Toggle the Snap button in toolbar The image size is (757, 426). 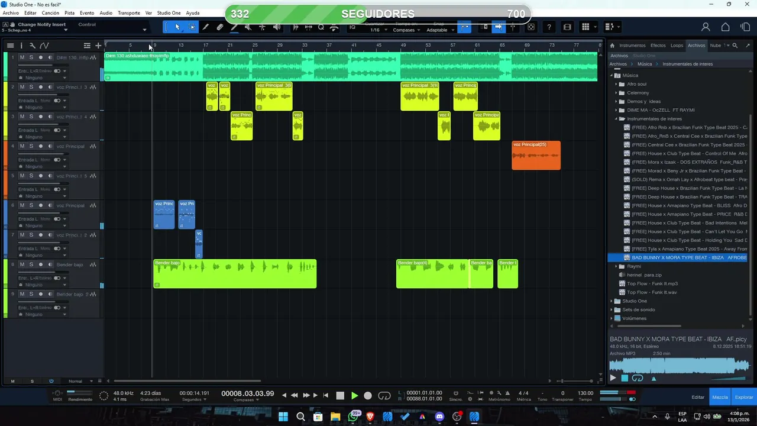point(465,27)
